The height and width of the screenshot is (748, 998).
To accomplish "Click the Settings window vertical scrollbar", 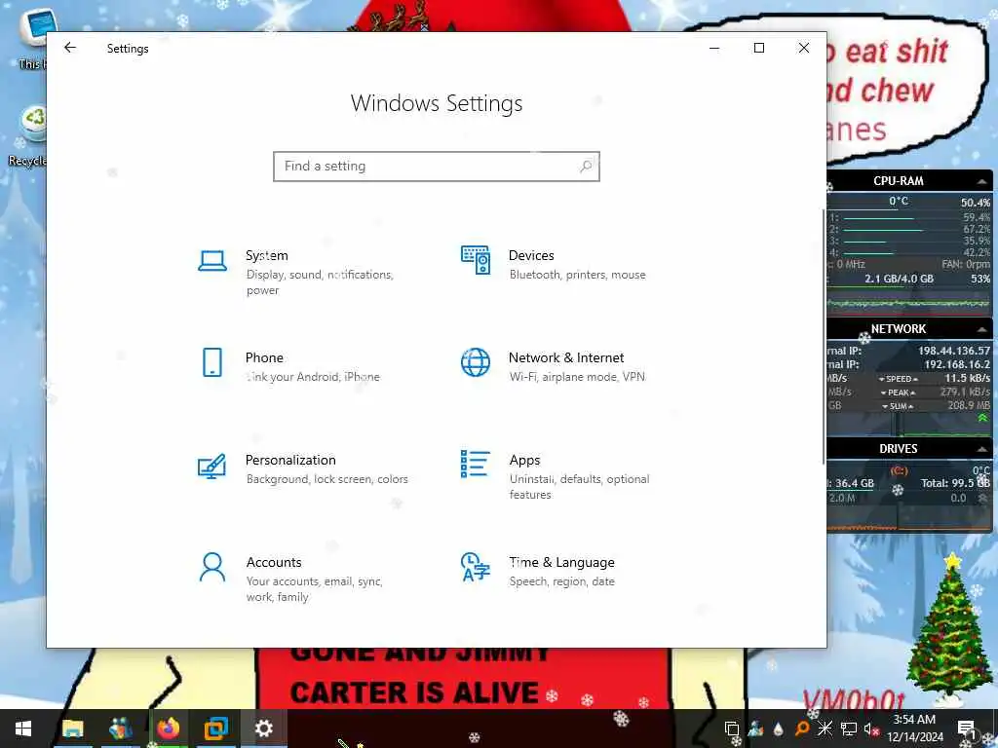I will 824,336.
